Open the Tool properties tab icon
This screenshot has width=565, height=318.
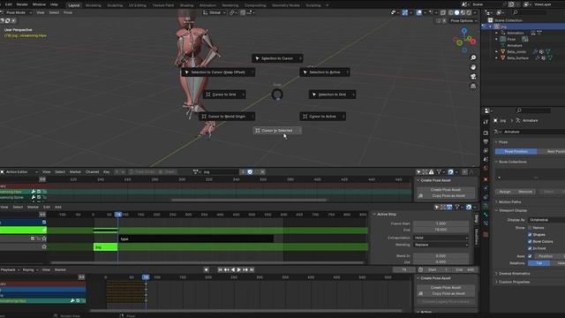tap(486, 123)
